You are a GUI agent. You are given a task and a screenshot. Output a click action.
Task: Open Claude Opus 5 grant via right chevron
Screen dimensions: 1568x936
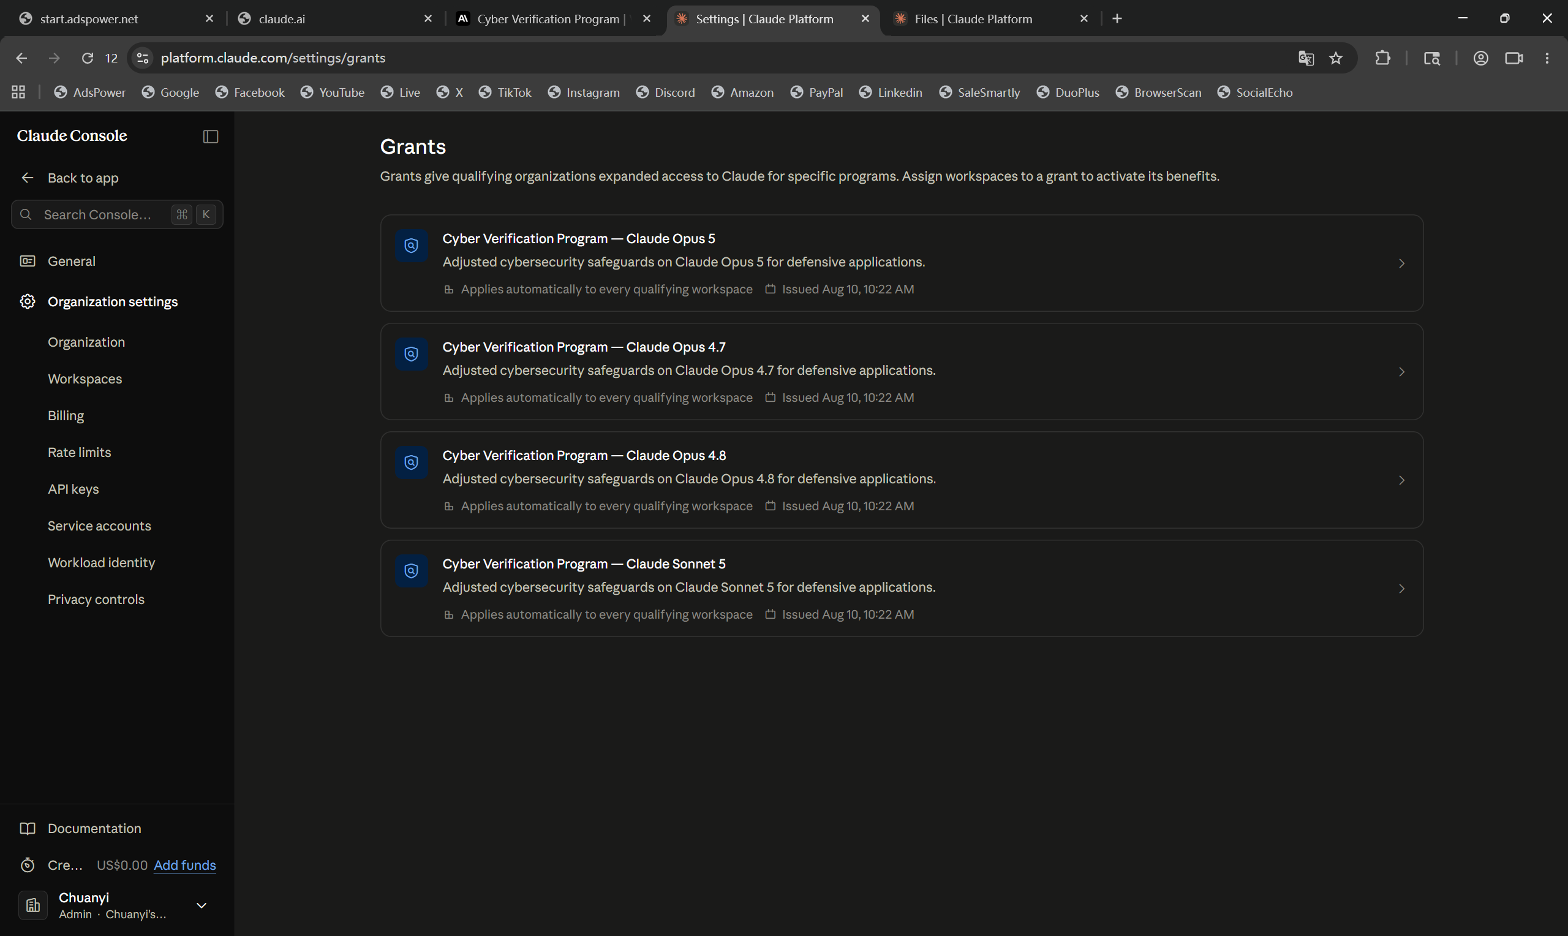pyautogui.click(x=1401, y=263)
